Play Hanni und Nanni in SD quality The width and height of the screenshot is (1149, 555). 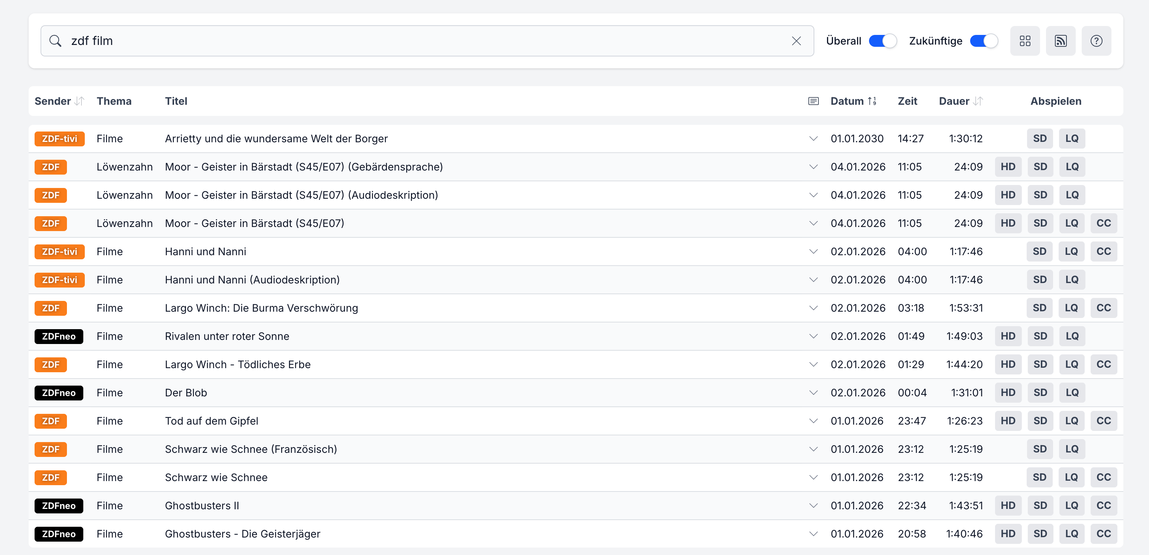point(1039,251)
